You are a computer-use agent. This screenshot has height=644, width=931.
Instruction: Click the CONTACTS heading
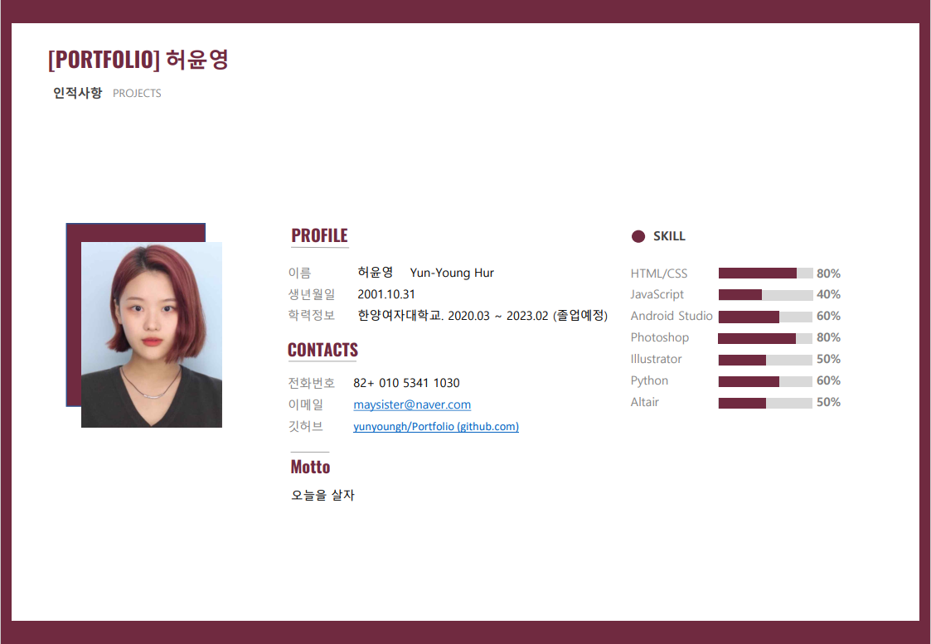tap(323, 350)
